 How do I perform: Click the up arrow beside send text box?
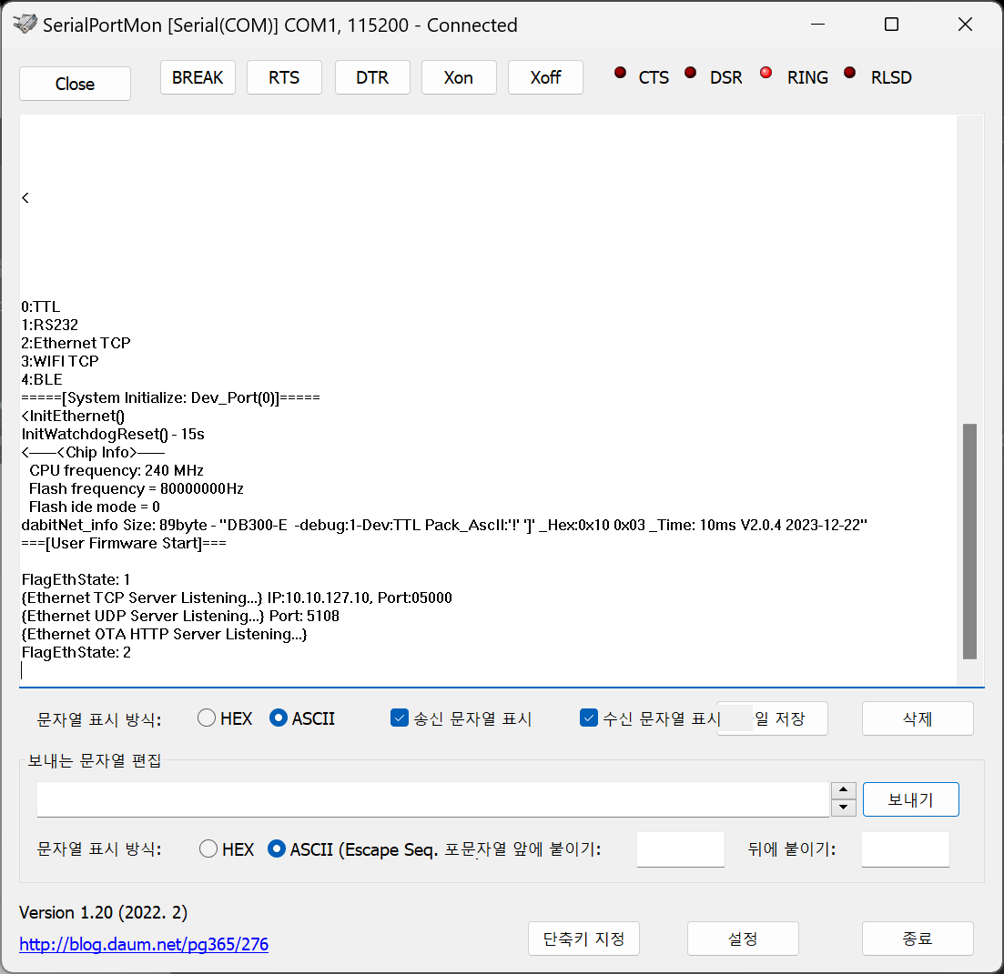(x=844, y=791)
